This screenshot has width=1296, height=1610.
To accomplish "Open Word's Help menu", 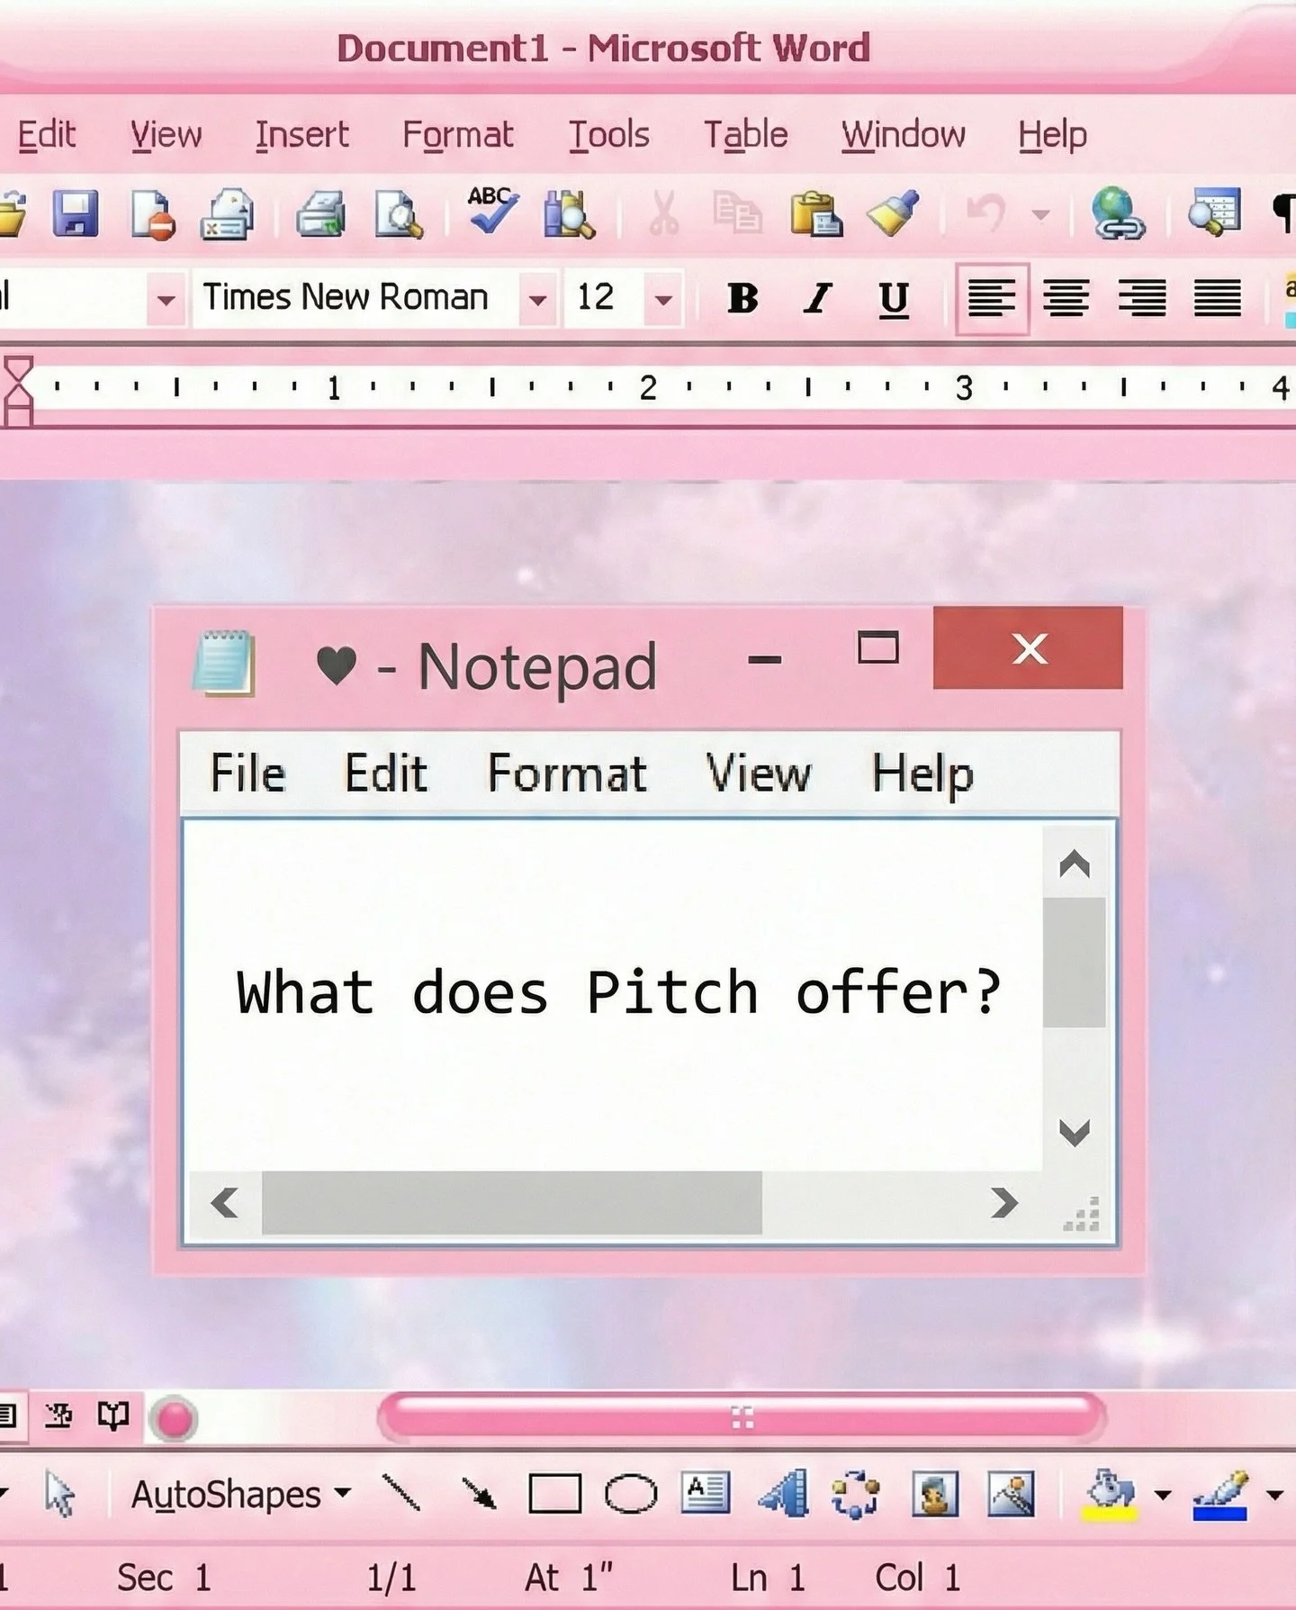I will [1053, 135].
